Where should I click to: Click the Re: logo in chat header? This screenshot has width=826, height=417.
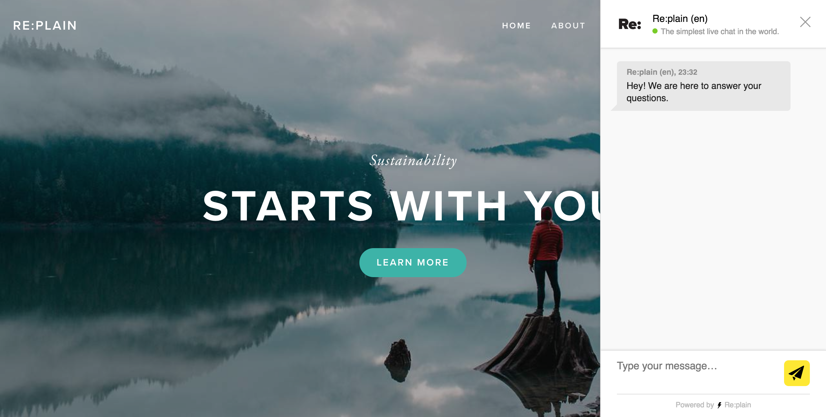(x=630, y=24)
